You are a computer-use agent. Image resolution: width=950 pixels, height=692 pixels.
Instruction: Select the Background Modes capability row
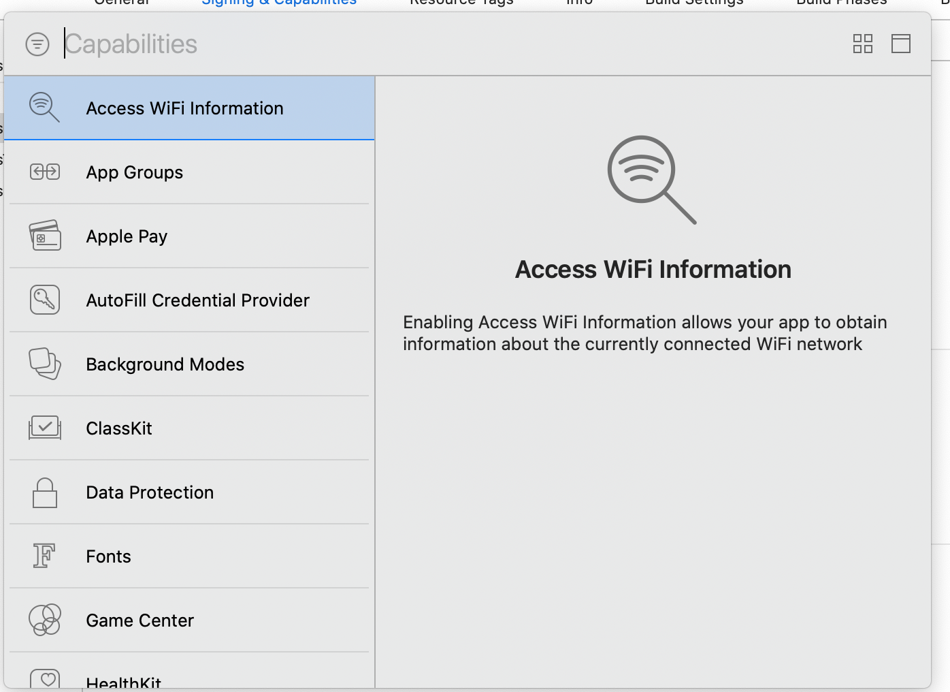[x=165, y=364]
